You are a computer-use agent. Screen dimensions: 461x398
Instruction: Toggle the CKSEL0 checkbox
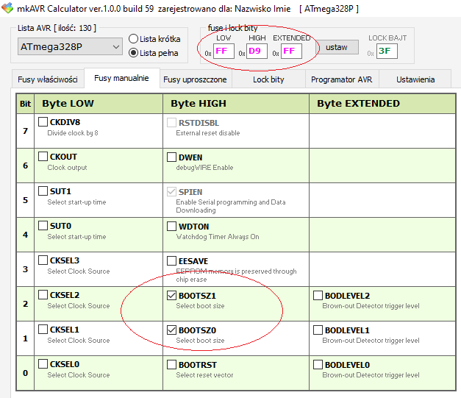(x=43, y=364)
